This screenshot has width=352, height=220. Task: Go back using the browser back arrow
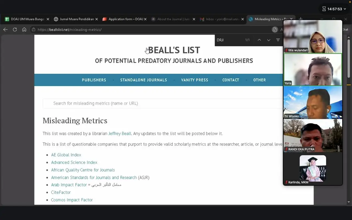pyautogui.click(x=5, y=29)
